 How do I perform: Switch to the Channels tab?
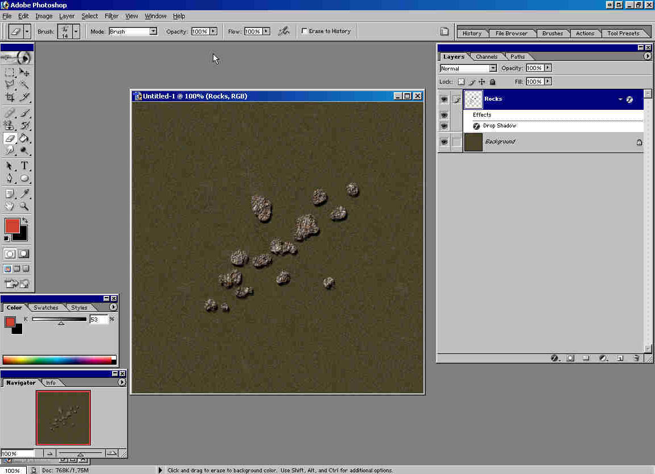pos(487,56)
